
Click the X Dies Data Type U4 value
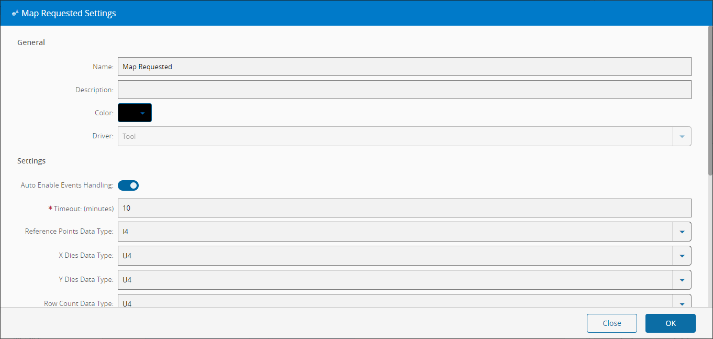point(395,256)
